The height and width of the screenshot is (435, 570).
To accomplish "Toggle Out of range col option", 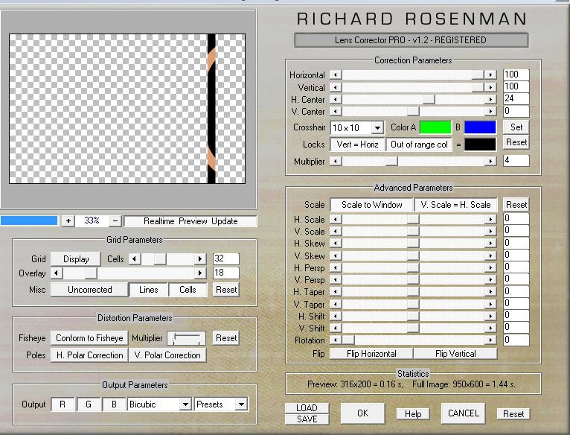I will click(x=419, y=145).
